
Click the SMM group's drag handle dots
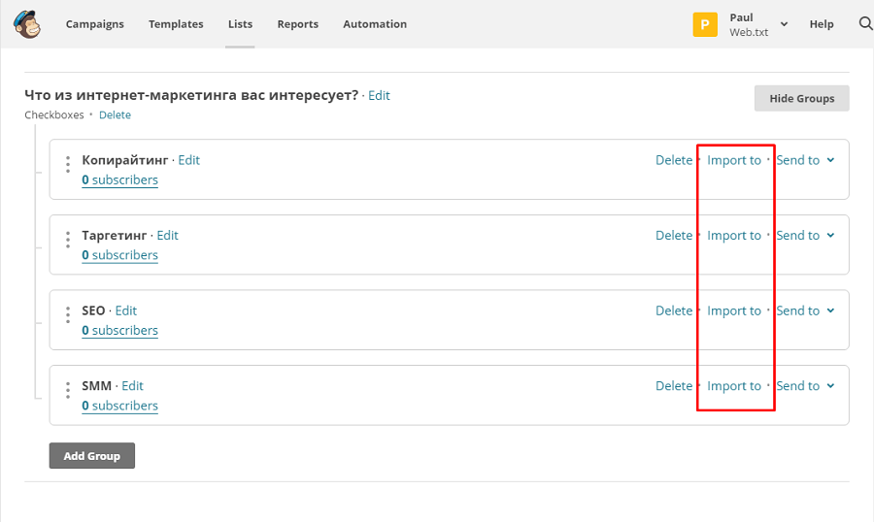[x=68, y=390]
